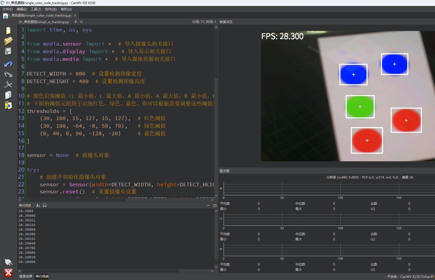This screenshot has width=435, height=280.
Task: Click the serial terminal float/maximize button
Action: [x=215, y=206]
